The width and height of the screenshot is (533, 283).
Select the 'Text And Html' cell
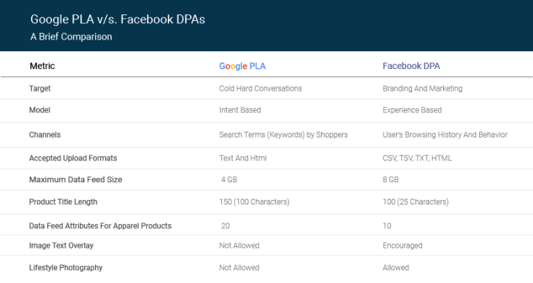coord(243,158)
